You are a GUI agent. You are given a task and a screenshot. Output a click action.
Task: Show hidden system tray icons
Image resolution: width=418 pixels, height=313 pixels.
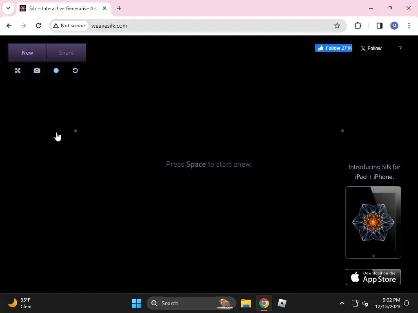click(x=342, y=303)
